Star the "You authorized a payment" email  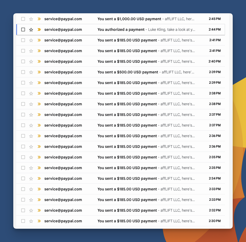pyautogui.click(x=31, y=30)
